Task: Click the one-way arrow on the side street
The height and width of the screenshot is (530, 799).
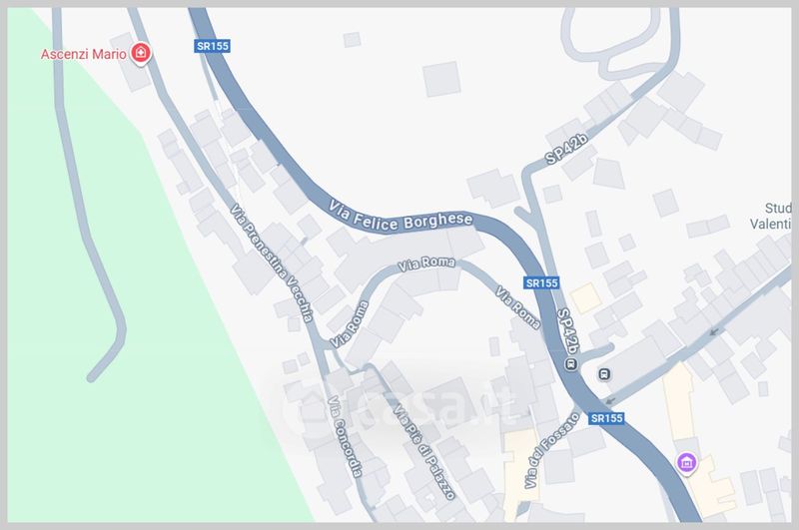Action: [715, 332]
